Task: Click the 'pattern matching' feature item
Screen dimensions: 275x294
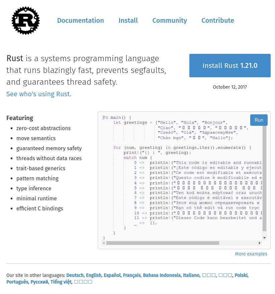Action: click(37, 178)
